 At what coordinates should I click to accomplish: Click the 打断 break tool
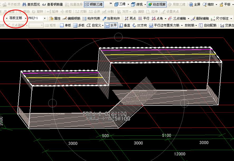pos(81,12)
